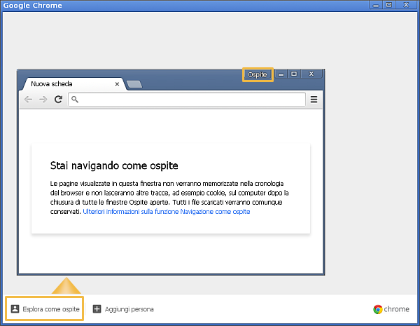Maximize the inner guest browser window

[x=294, y=74]
